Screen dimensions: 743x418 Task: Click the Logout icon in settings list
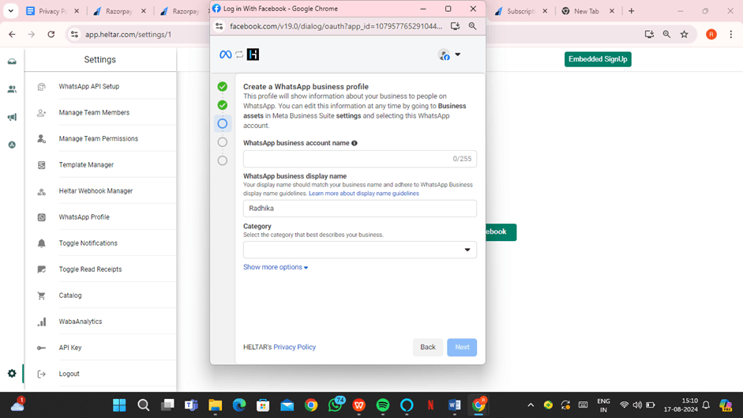point(41,374)
